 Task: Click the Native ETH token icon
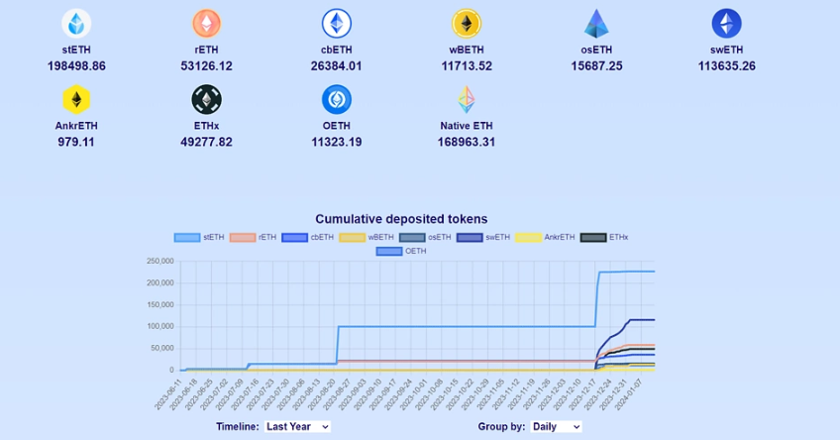pyautogui.click(x=467, y=100)
